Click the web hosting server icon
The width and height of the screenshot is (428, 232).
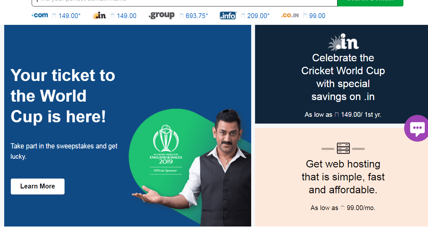tap(343, 148)
